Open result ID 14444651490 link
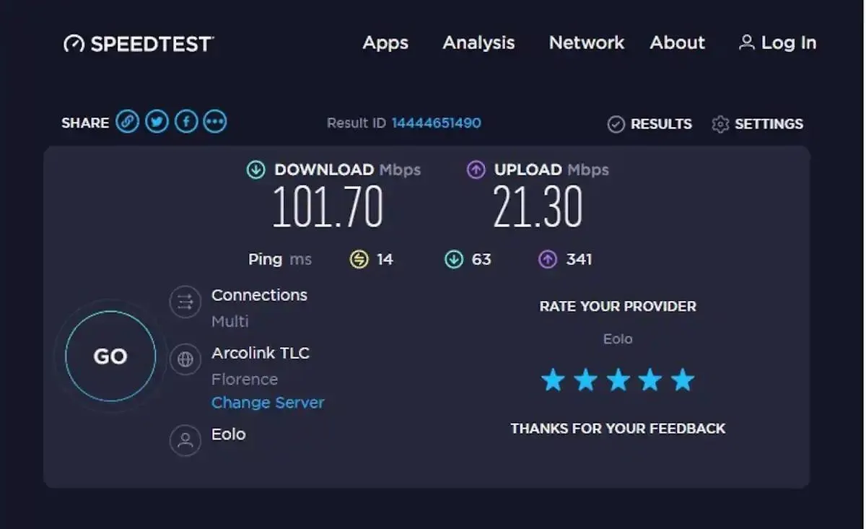866x529 pixels. pos(436,123)
